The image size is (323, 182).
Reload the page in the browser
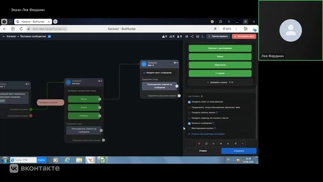[x=21, y=29]
